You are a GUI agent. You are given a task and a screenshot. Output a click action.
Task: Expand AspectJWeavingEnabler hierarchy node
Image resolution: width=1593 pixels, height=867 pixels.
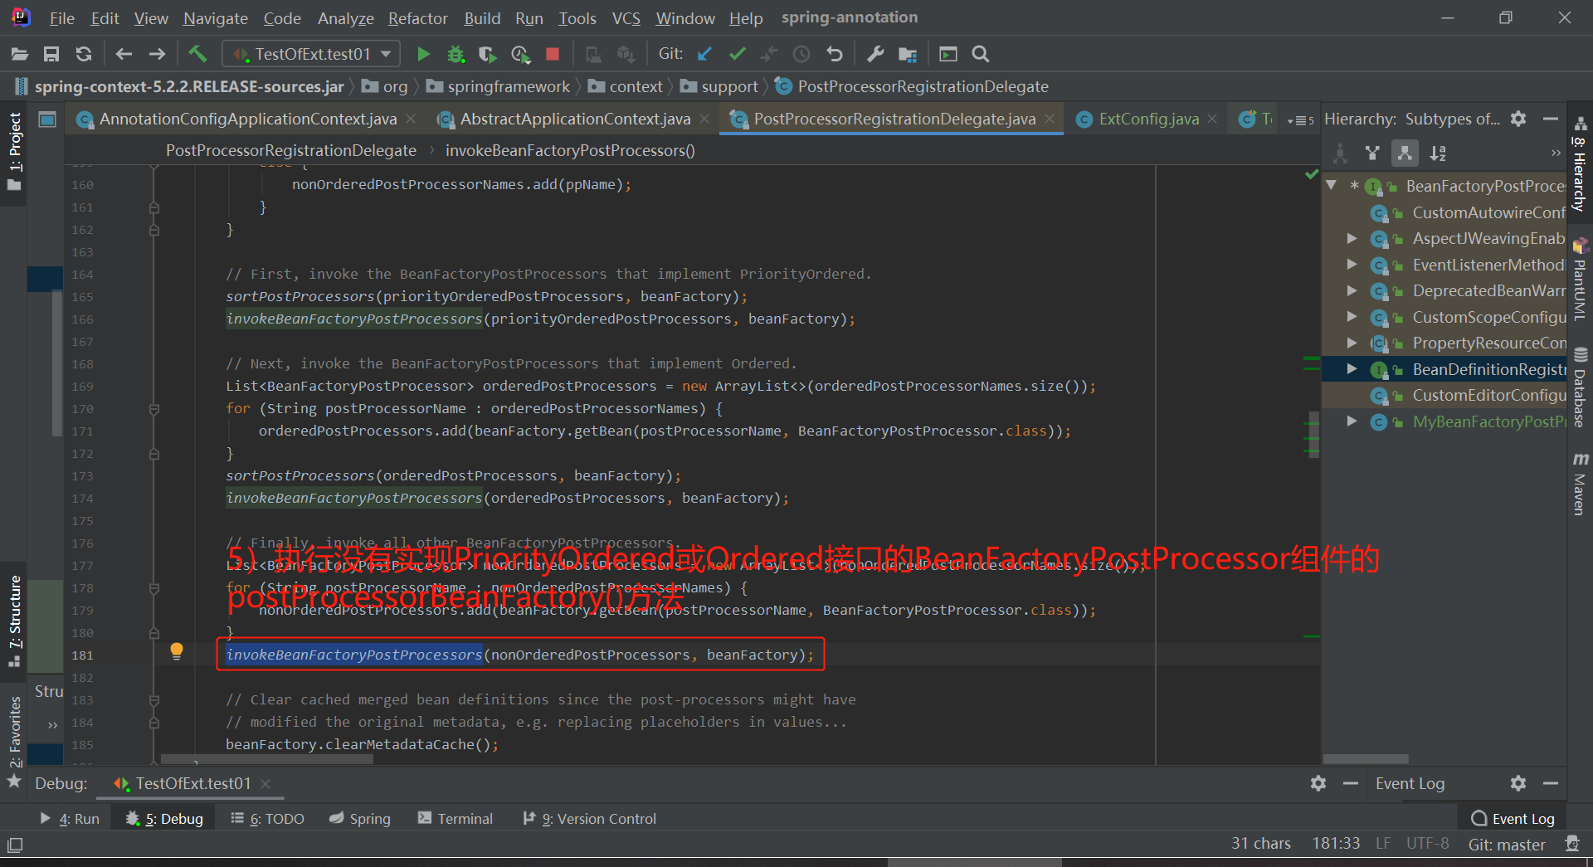click(1352, 238)
